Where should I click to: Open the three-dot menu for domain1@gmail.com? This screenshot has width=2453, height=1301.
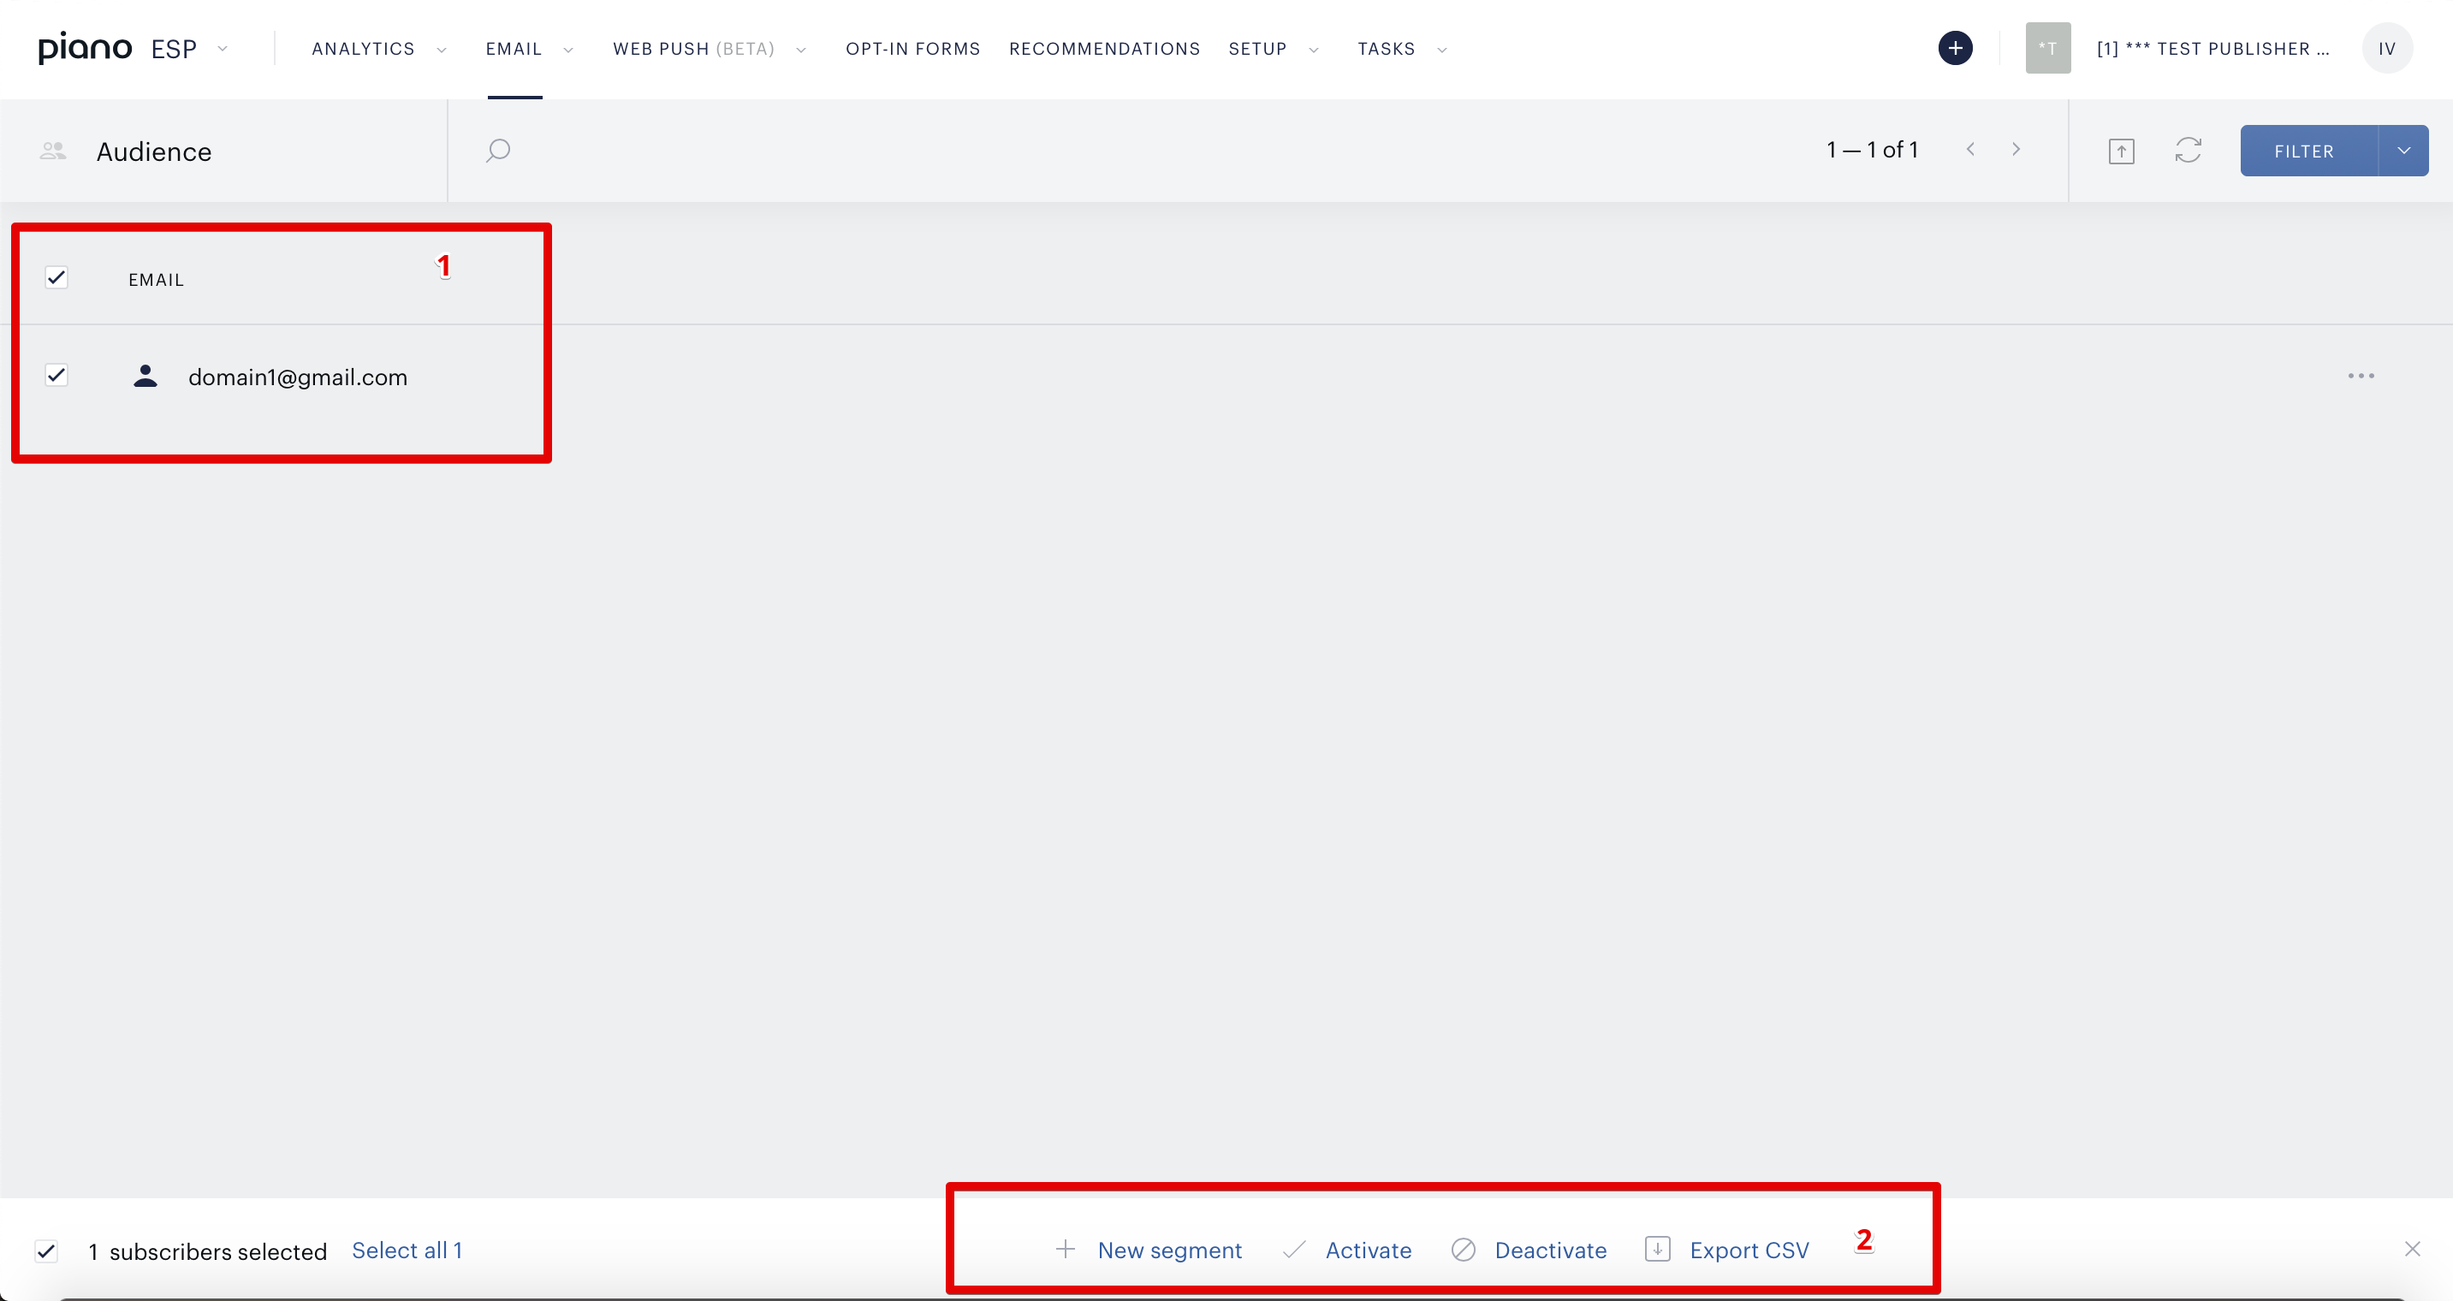click(2361, 377)
